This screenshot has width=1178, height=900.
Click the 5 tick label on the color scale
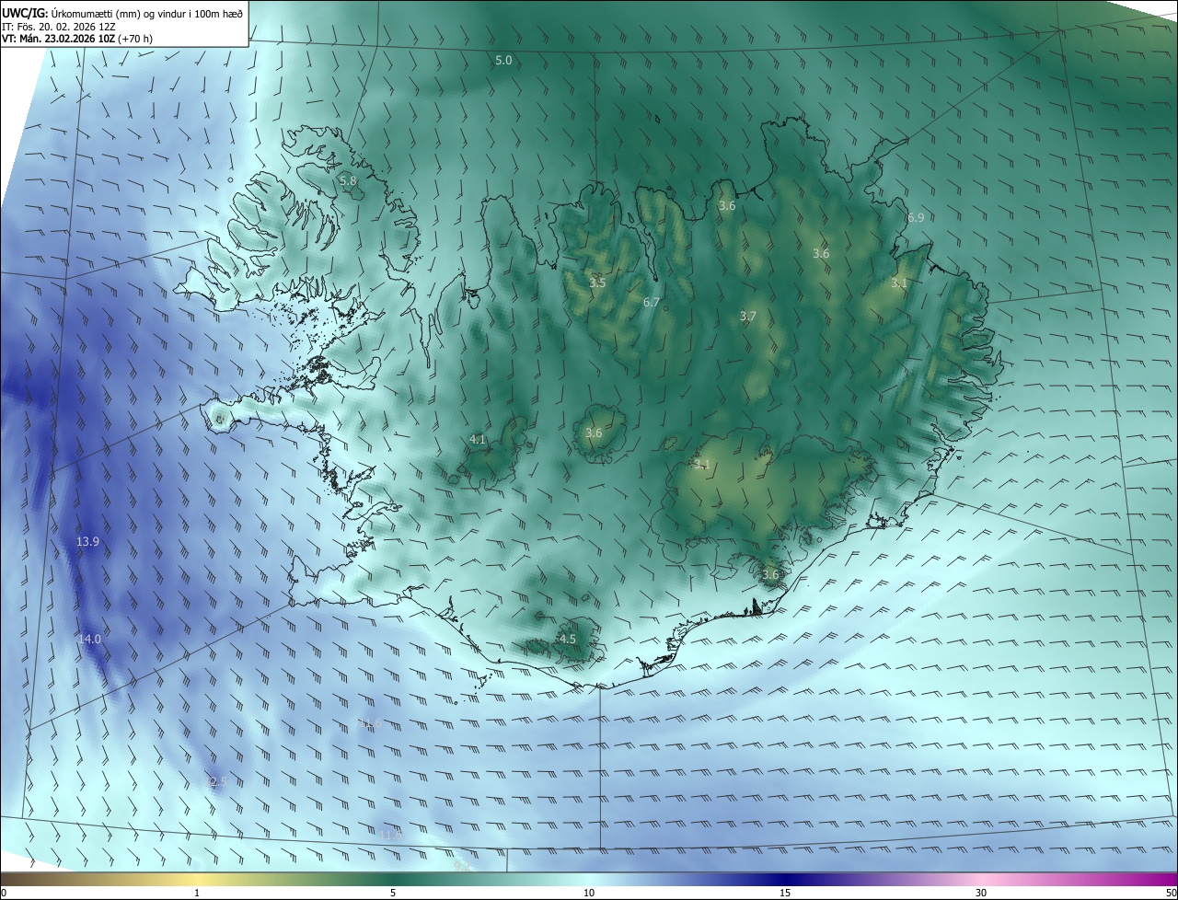393,894
